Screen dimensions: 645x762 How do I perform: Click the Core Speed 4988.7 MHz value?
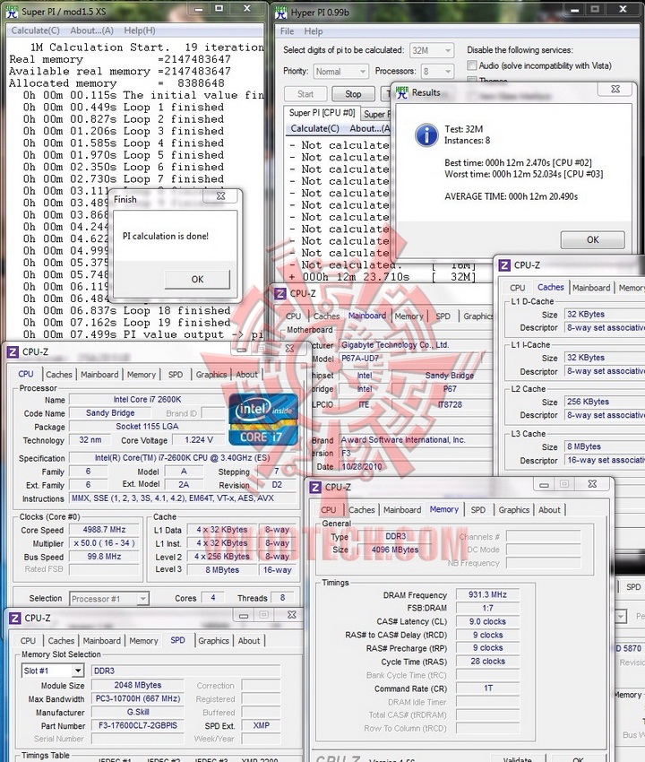click(x=104, y=530)
